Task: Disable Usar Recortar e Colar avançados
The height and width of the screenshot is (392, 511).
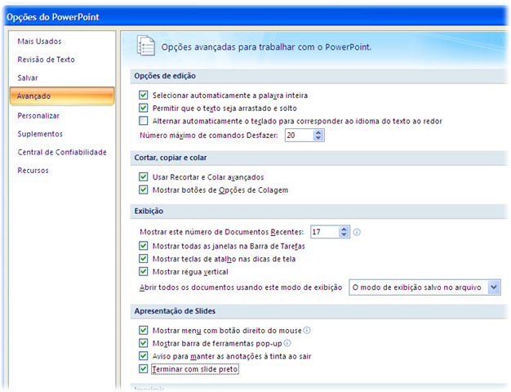Action: click(144, 177)
